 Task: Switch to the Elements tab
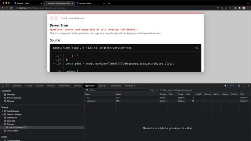coord(17,86)
